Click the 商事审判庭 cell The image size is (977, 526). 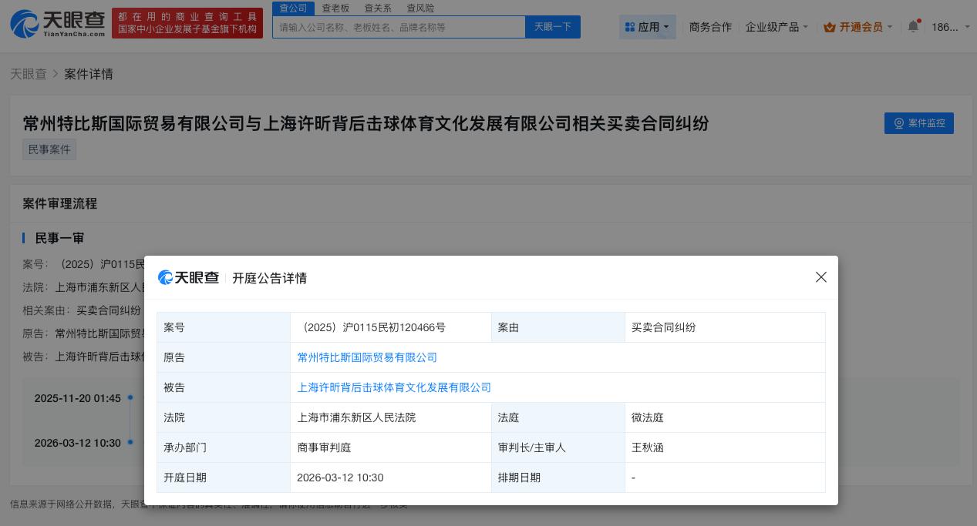(391, 447)
